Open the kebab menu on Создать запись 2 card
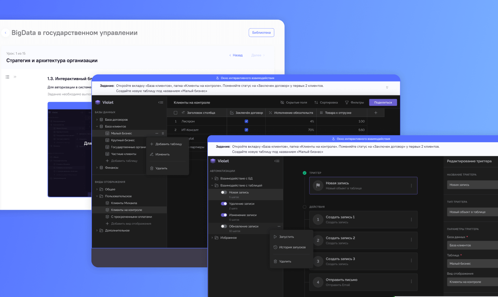Viewport: 498px width, 297px height. [x=411, y=240]
